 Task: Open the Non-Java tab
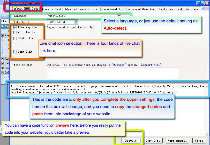tap(193, 9)
